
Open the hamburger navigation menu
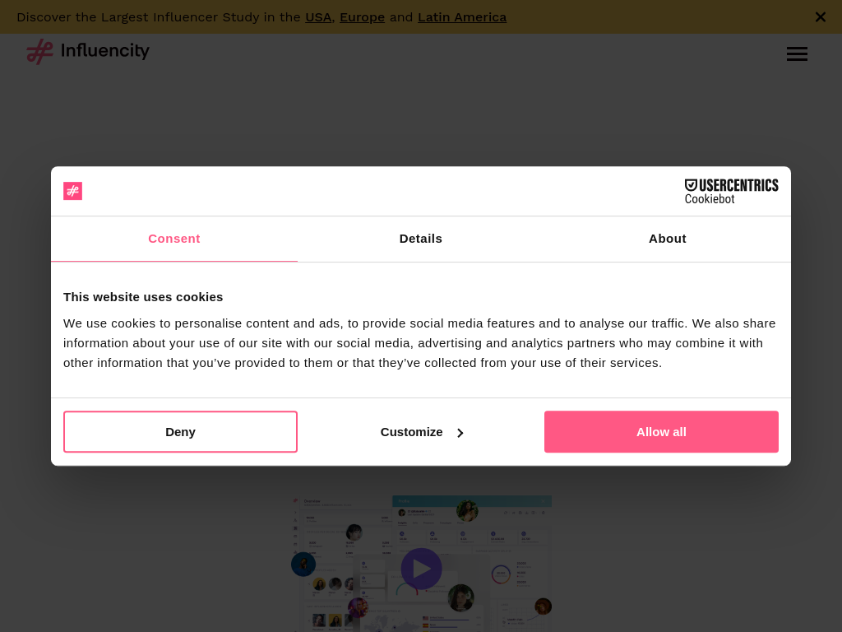797,54
